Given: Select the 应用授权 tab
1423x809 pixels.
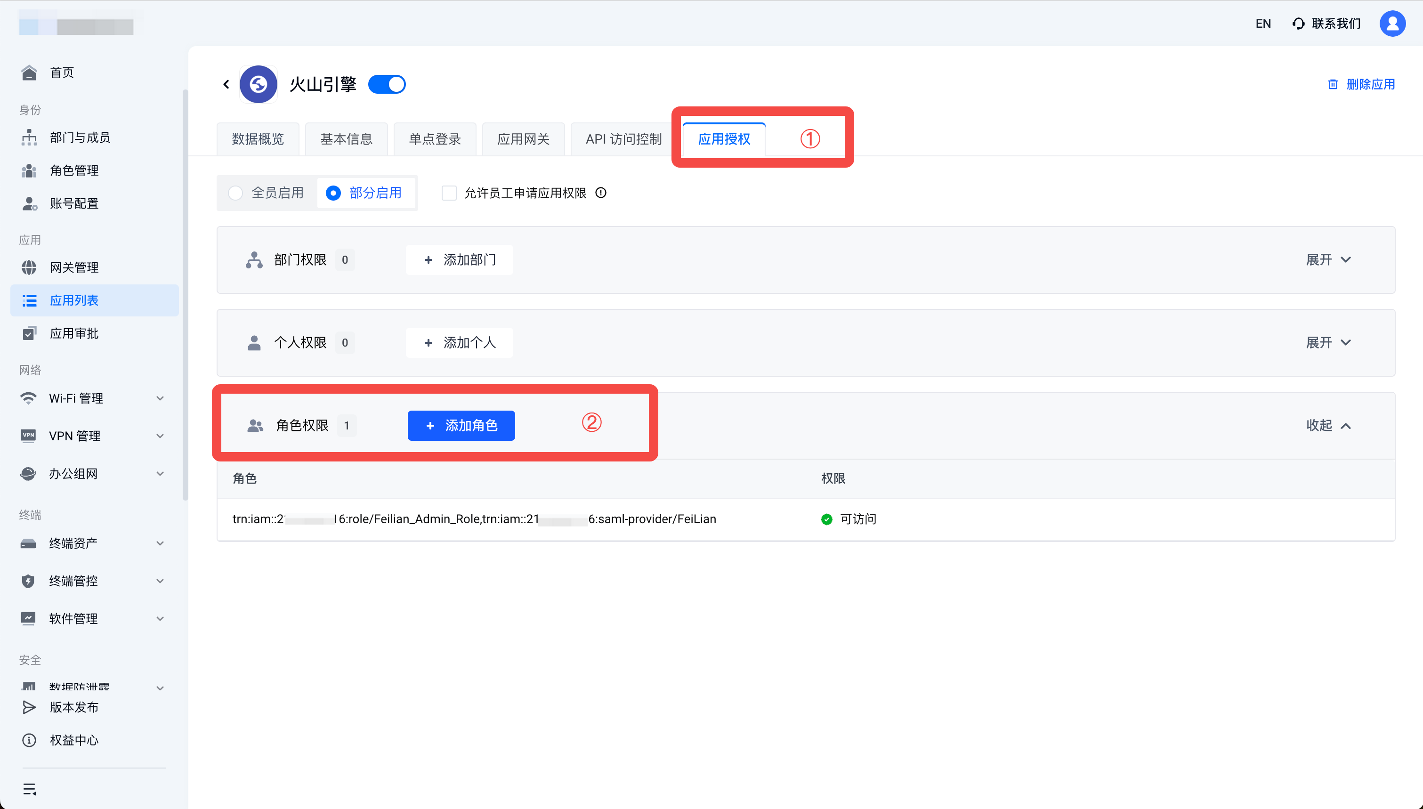Looking at the screenshot, I should [x=724, y=139].
